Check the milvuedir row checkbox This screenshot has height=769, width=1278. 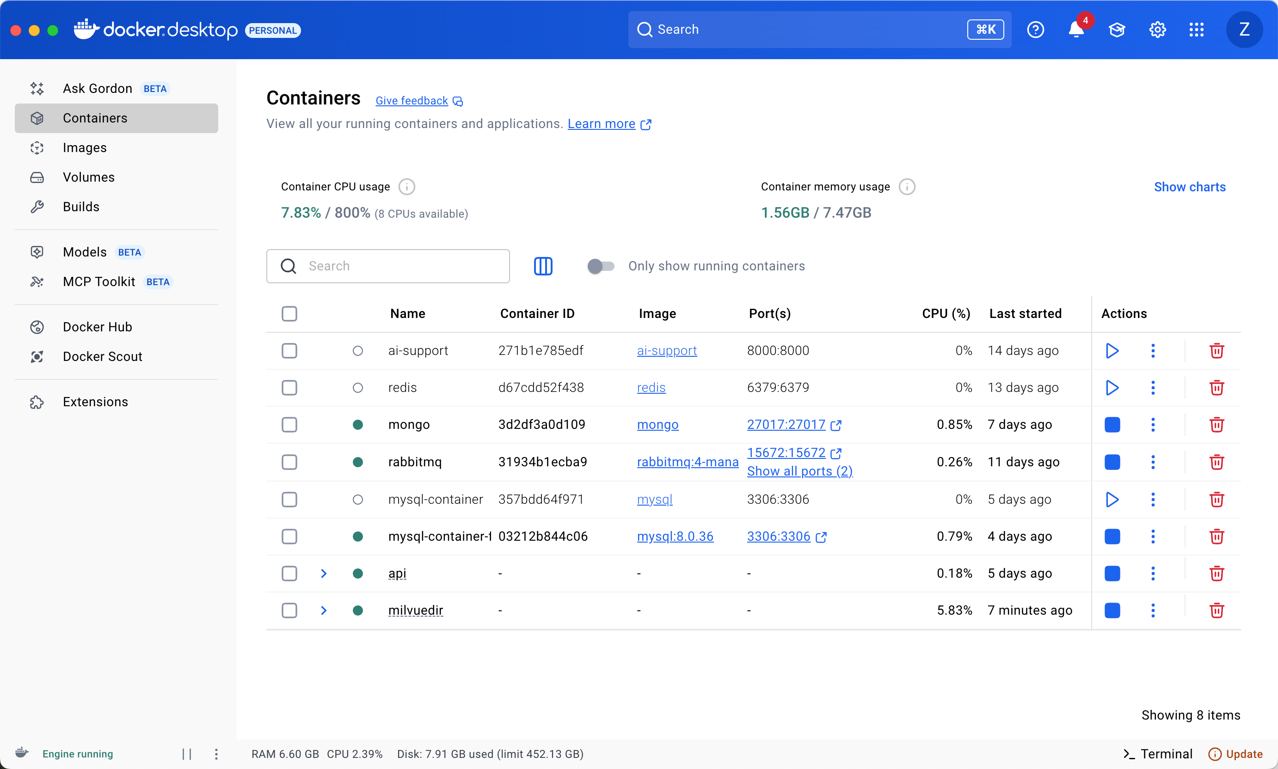pyautogui.click(x=289, y=610)
